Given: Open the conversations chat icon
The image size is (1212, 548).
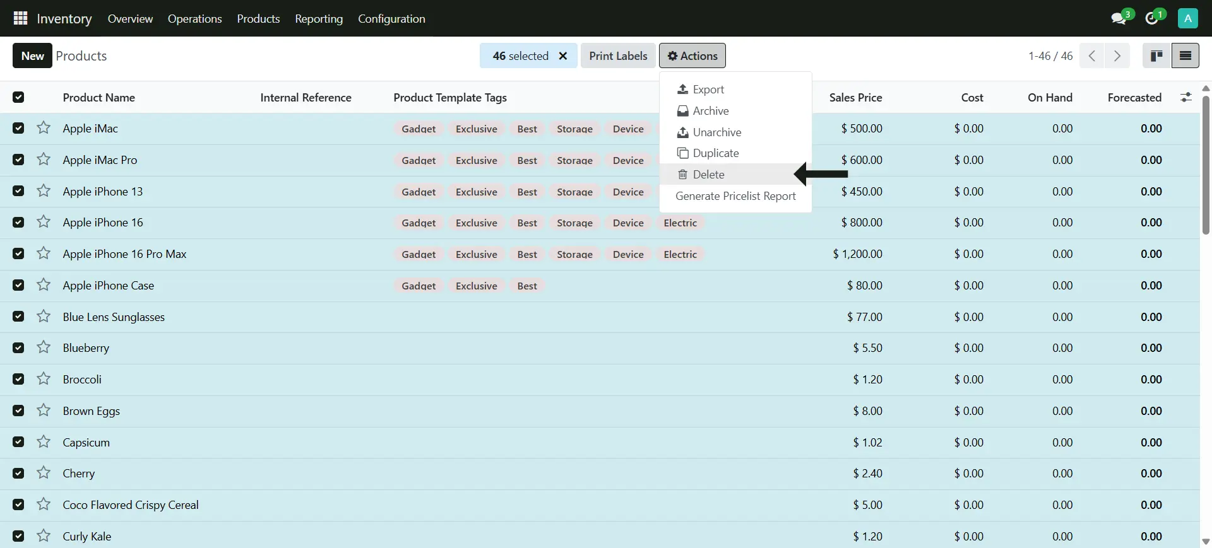Looking at the screenshot, I should point(1119,18).
